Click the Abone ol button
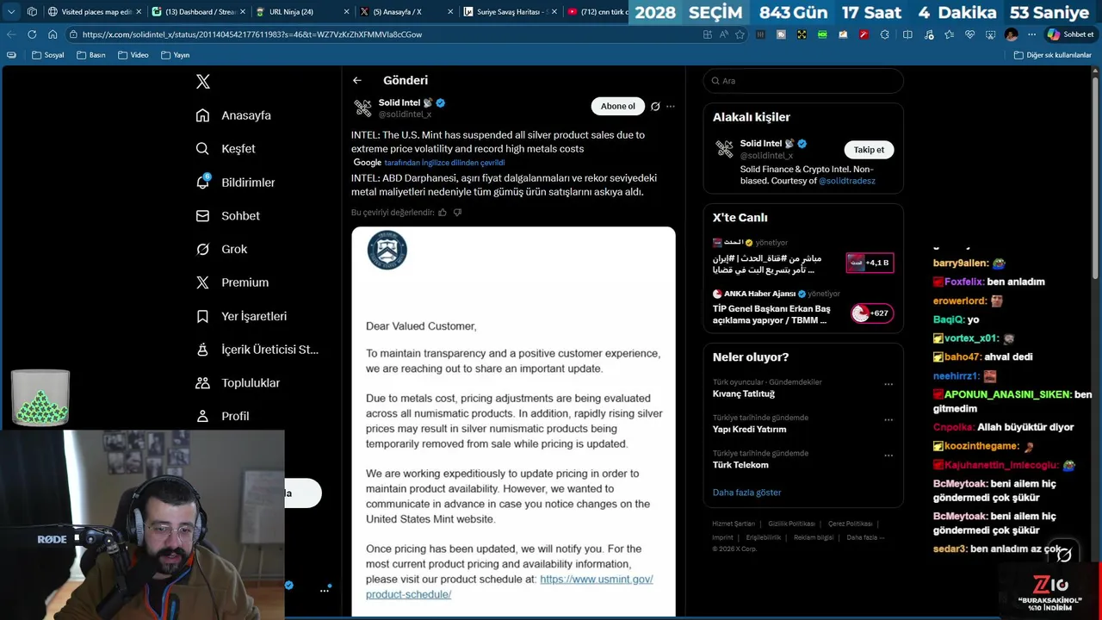The image size is (1102, 620). [617, 106]
